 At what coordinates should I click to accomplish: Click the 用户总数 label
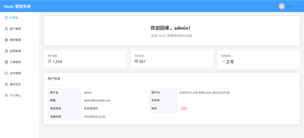point(52,56)
